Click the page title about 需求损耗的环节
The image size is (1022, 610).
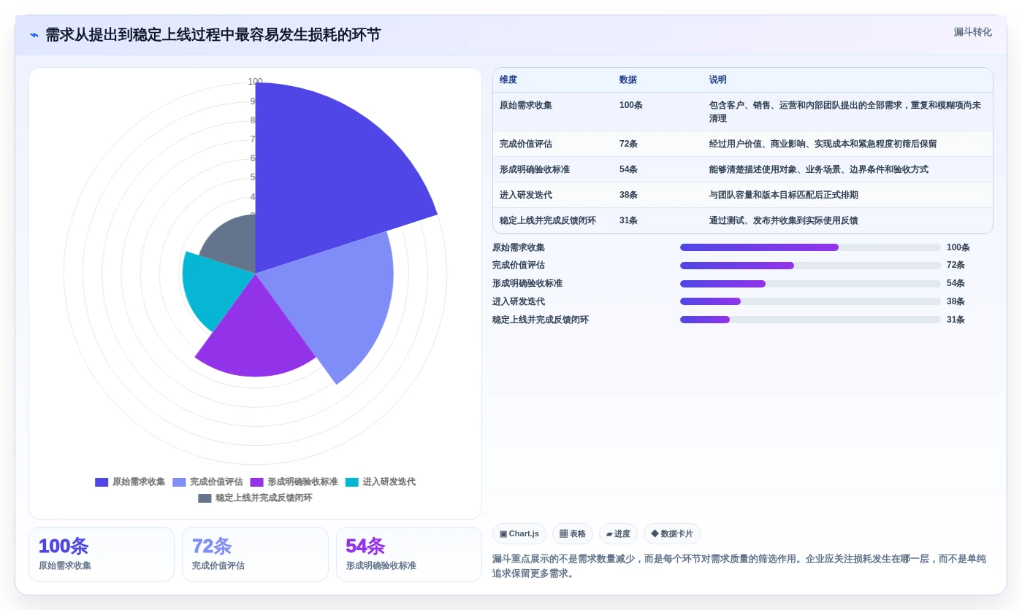[213, 34]
